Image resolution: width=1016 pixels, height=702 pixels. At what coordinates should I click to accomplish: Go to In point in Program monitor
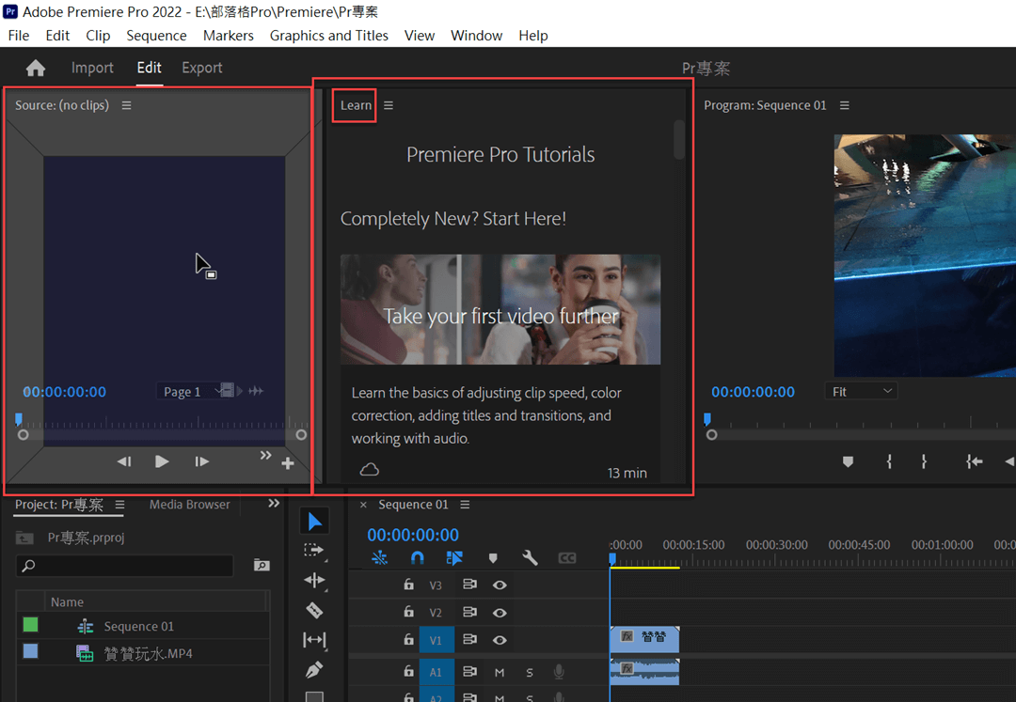coord(974,461)
